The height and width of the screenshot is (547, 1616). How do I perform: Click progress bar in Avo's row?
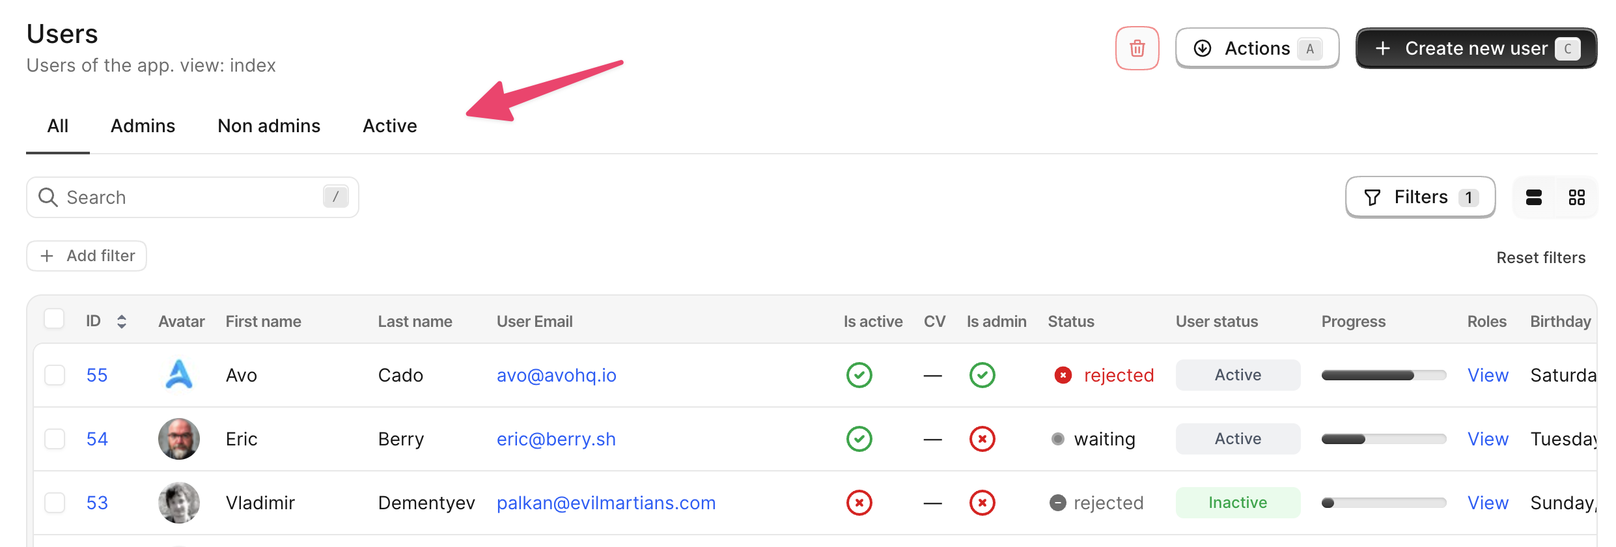[x=1384, y=375]
